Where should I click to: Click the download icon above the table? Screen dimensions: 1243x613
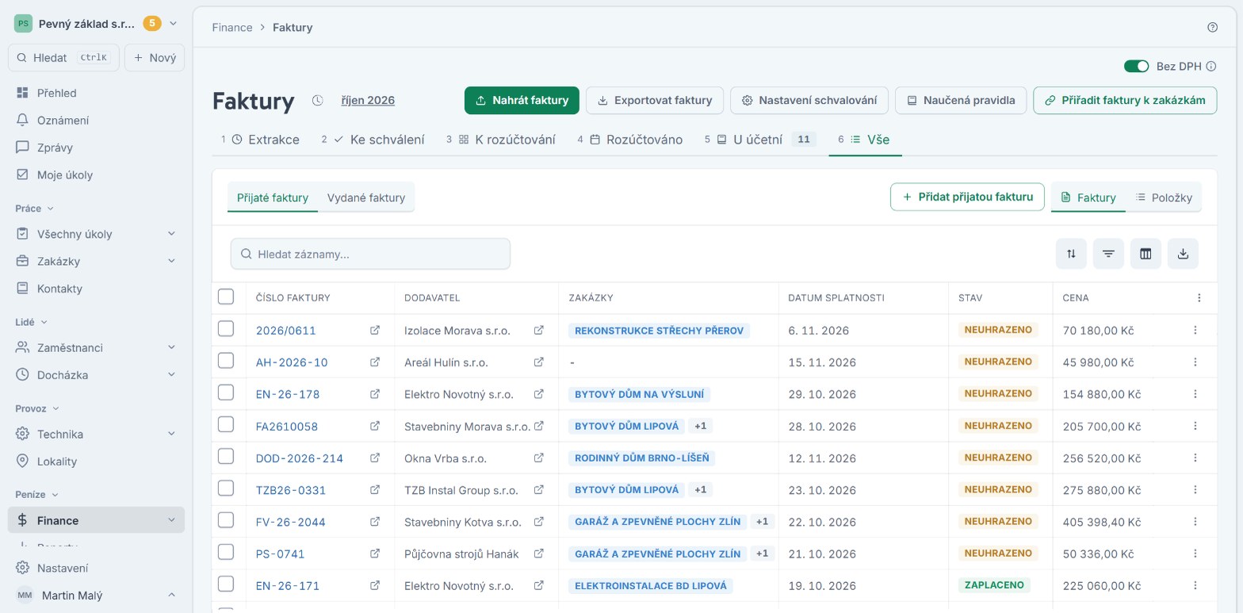(1183, 254)
